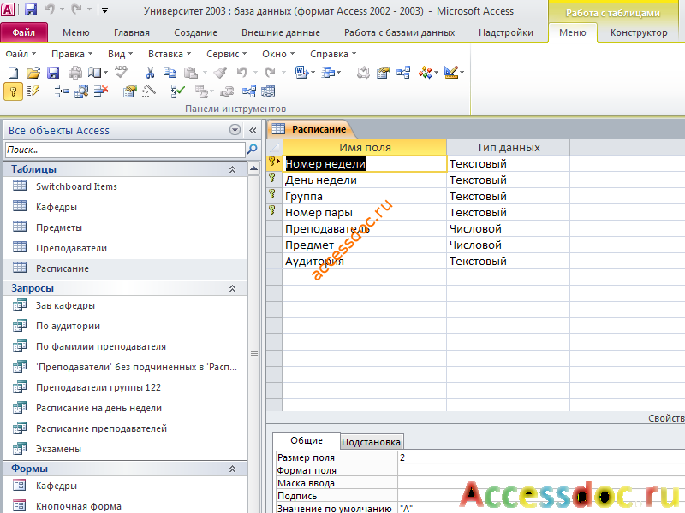Click the Copy icon in toolbar
The width and height of the screenshot is (685, 513).
pyautogui.click(x=170, y=73)
